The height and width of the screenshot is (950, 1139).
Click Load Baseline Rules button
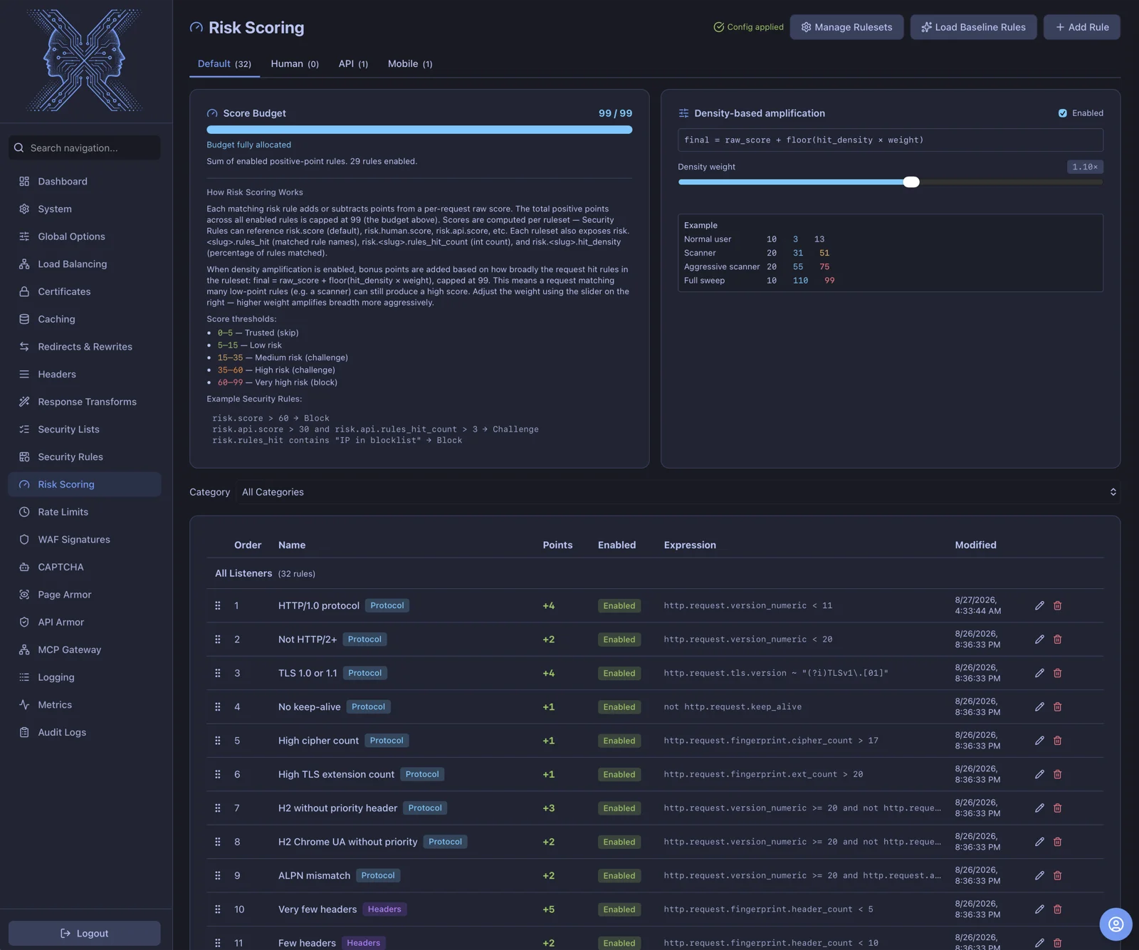tap(973, 27)
